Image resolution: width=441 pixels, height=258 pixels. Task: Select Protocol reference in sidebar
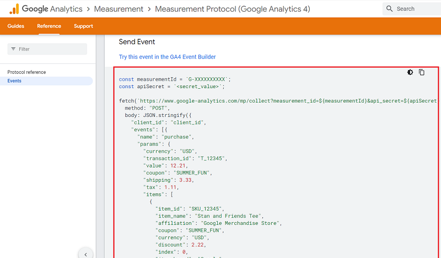[x=26, y=72]
